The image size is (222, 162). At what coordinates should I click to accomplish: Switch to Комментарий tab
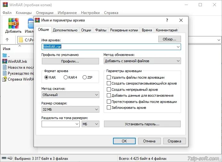pos(166,30)
